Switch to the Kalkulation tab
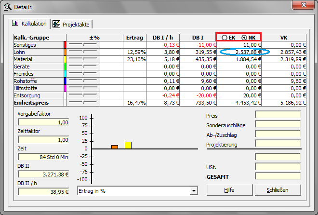Screen dimensions: 318x215 point(29,24)
